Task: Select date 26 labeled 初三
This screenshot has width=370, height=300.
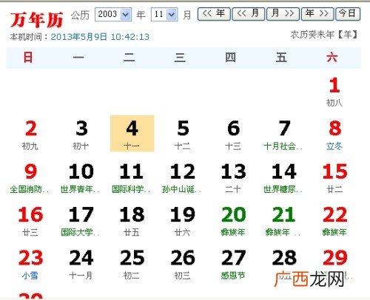Action: pos(183,264)
